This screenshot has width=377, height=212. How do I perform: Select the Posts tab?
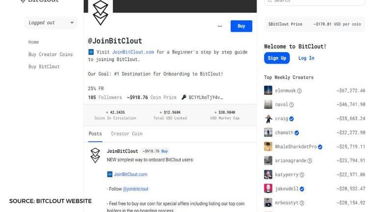coord(95,133)
